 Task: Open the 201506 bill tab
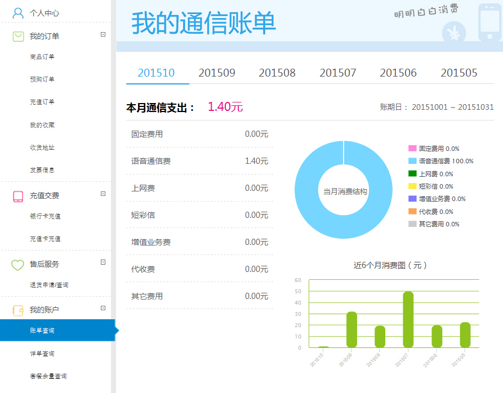pos(398,73)
